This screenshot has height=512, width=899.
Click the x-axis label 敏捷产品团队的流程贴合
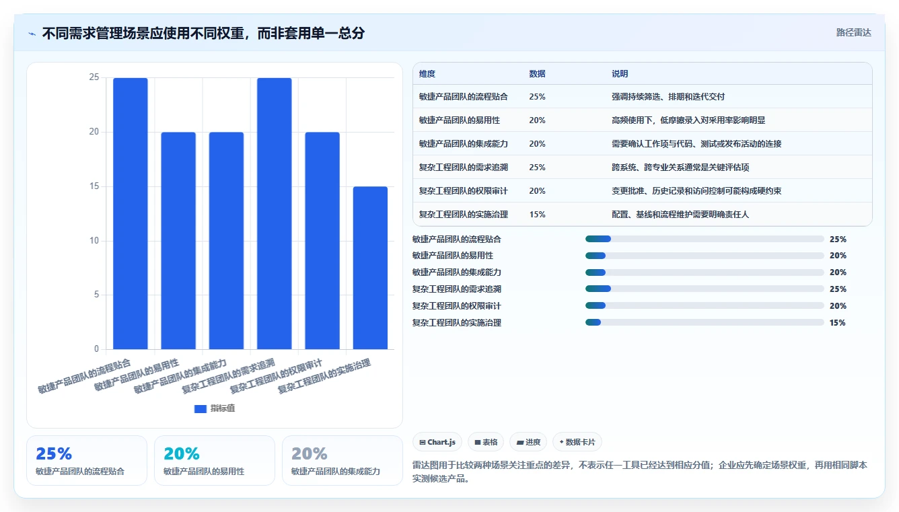tap(85, 376)
